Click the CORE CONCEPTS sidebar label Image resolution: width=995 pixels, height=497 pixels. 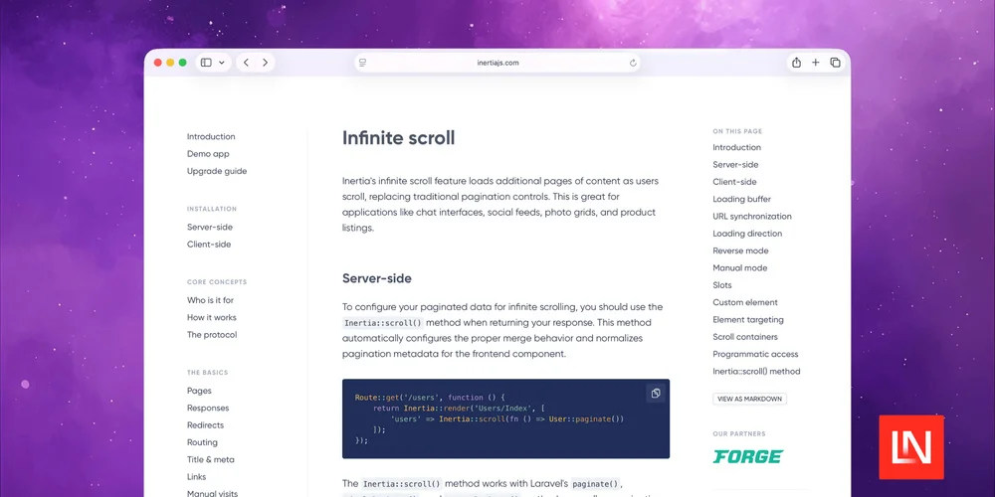217,282
